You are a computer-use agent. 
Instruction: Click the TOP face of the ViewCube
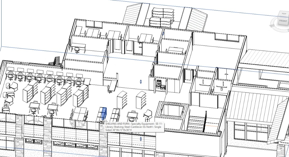tap(284, 14)
